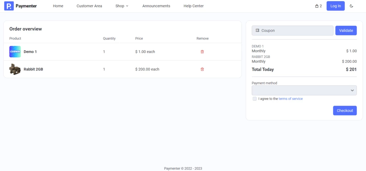Expand the Shop menu
Screen dimensions: 366x171
(122, 6)
